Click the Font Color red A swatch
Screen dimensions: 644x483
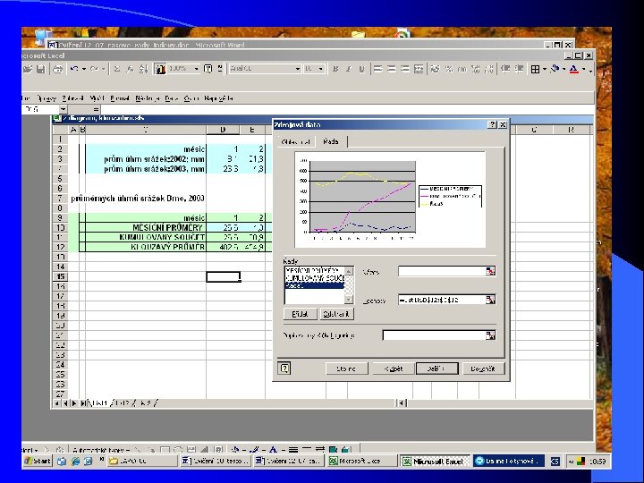coord(574,69)
